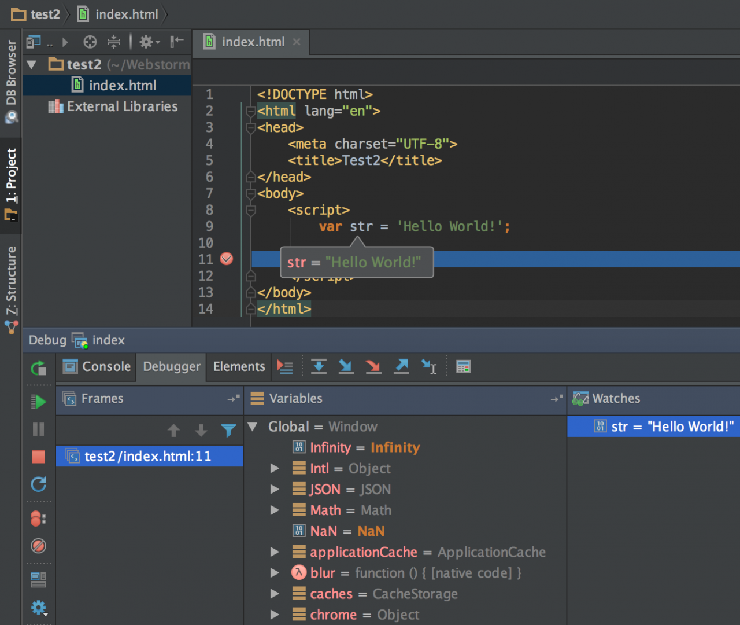Screen dimensions: 740x625
Task: Expand the Math object in Variables
Action: [274, 510]
